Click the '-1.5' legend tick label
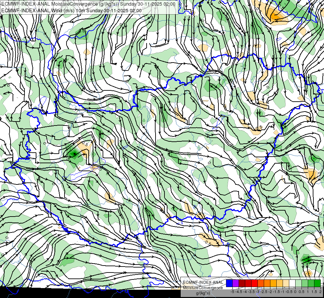Screen dimensions: 324x298 tap(276, 292)
